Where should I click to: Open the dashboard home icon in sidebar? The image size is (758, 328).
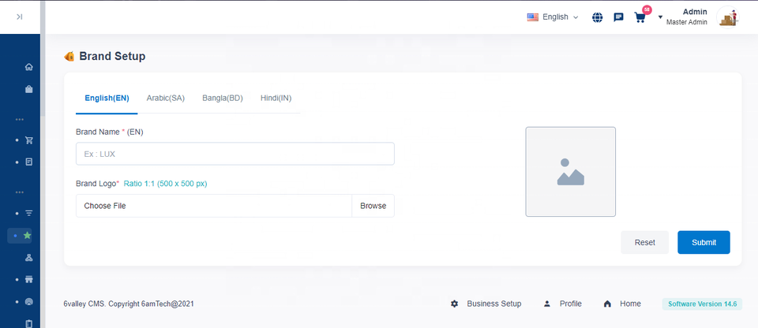pyautogui.click(x=29, y=67)
